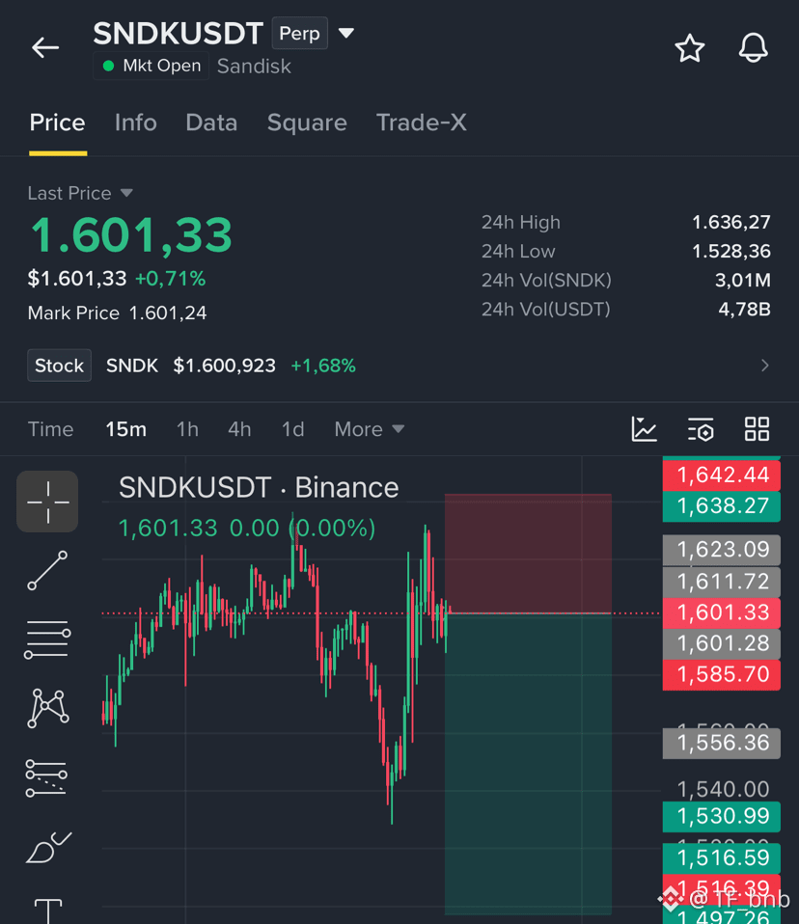The width and height of the screenshot is (799, 924).
Task: Open chart settings icon
Action: 701,429
